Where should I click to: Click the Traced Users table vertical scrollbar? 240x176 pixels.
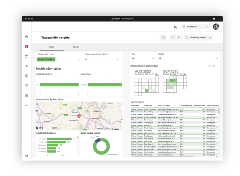pos(219,111)
